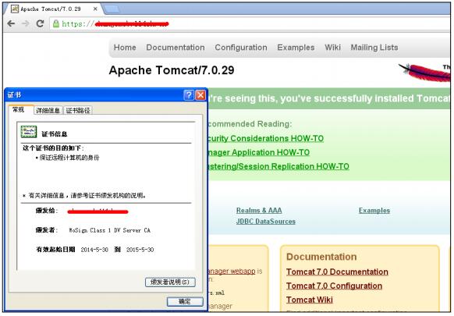454x316 pixels.
Task: Click the Apache feather logo
Action: tap(424, 73)
